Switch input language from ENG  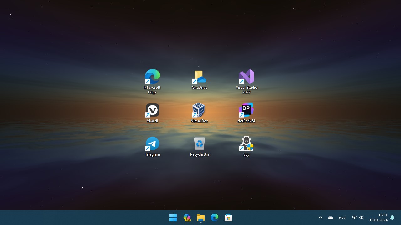point(342,217)
